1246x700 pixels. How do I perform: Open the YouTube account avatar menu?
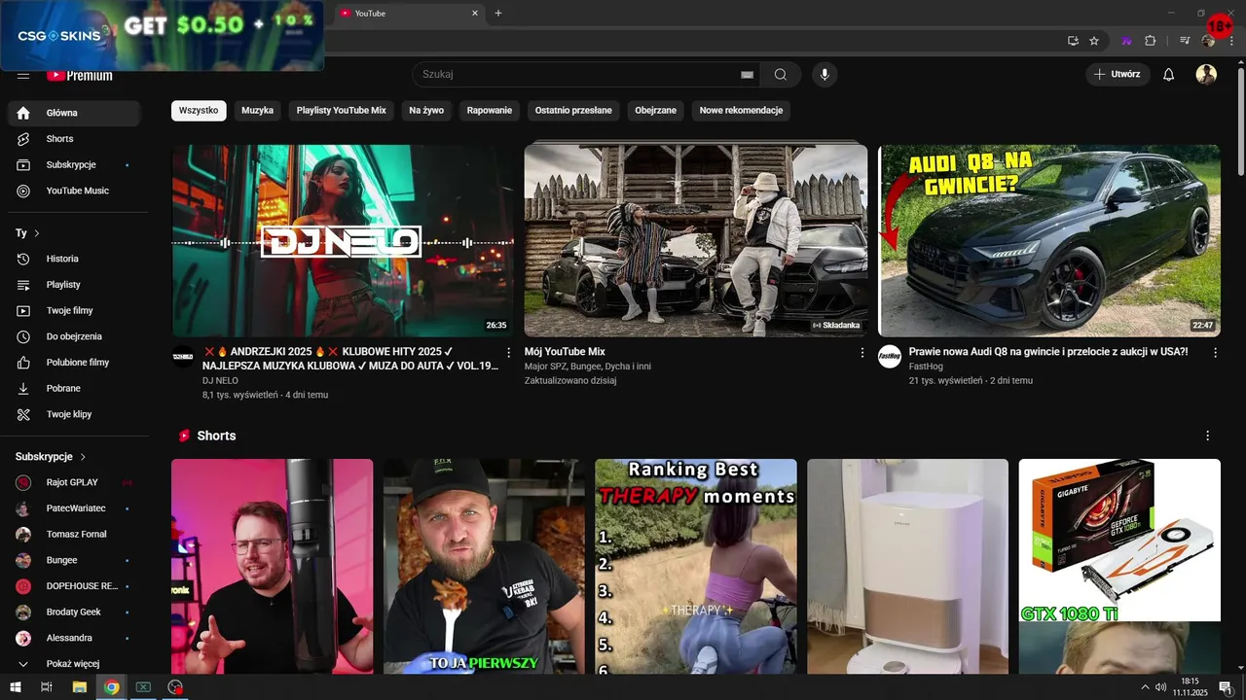[1206, 75]
